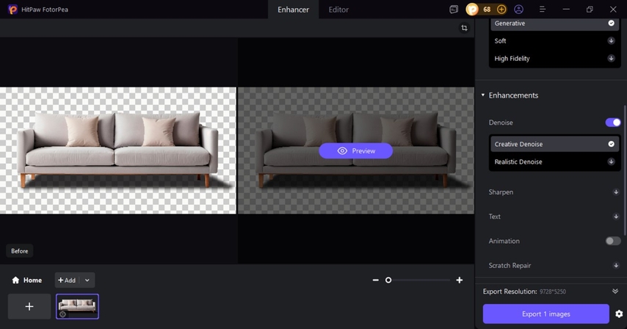
Task: Turn off the Denoise toggle
Action: point(612,123)
